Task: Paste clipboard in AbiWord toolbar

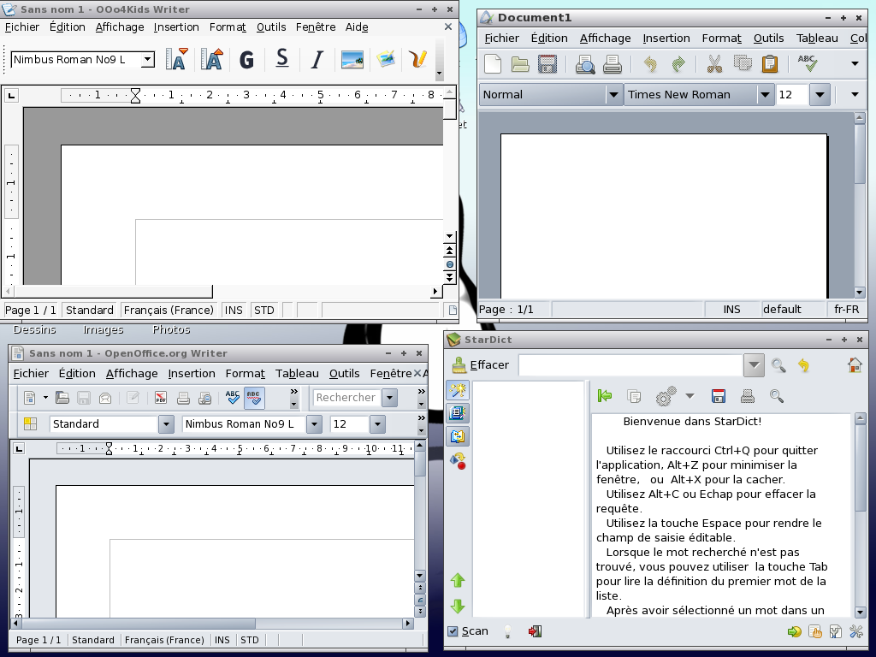Action: tap(770, 63)
